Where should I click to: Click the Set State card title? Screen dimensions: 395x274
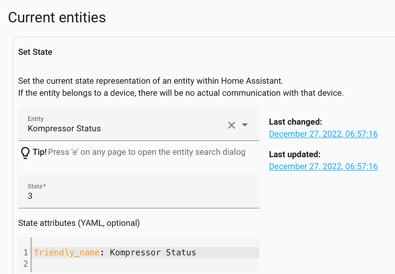(x=35, y=52)
